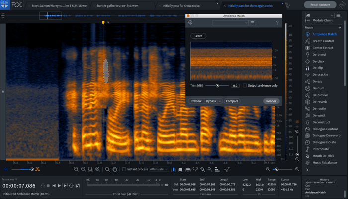Image resolution: width=348 pixels, height=199 pixels.
Task: Open the Dialogue De-reverb module
Action: point(326,135)
